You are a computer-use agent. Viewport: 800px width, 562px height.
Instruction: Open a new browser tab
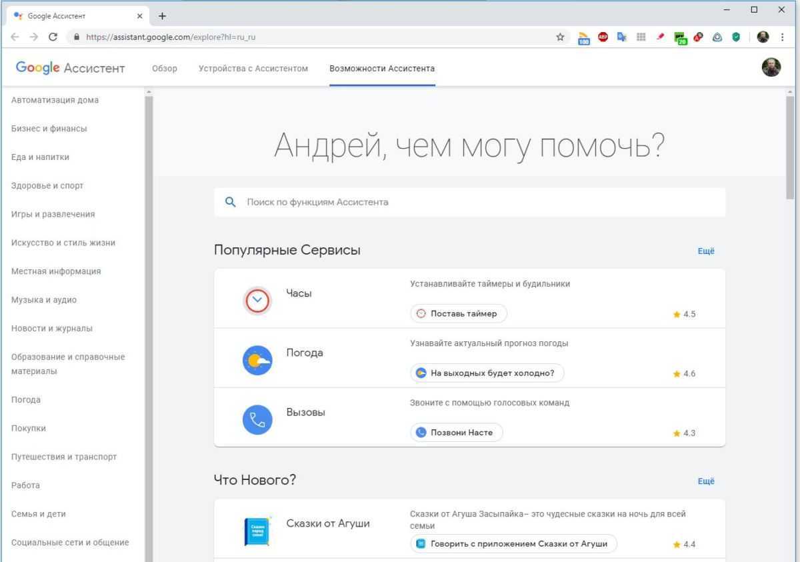tap(162, 16)
